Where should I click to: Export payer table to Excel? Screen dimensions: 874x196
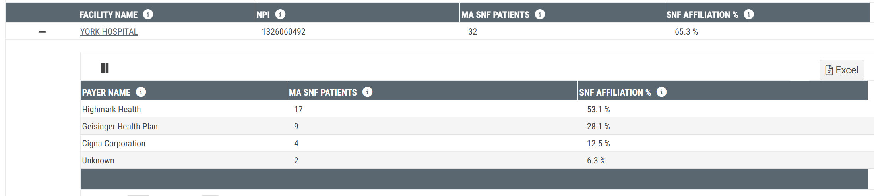click(x=842, y=70)
